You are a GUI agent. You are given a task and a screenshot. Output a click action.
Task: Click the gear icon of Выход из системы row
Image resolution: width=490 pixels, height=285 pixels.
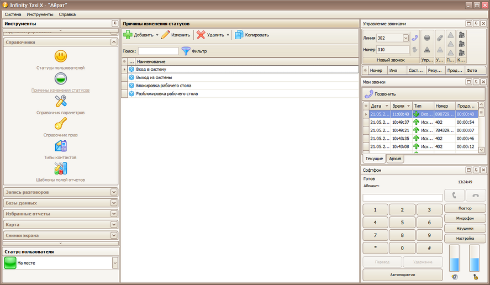131,77
